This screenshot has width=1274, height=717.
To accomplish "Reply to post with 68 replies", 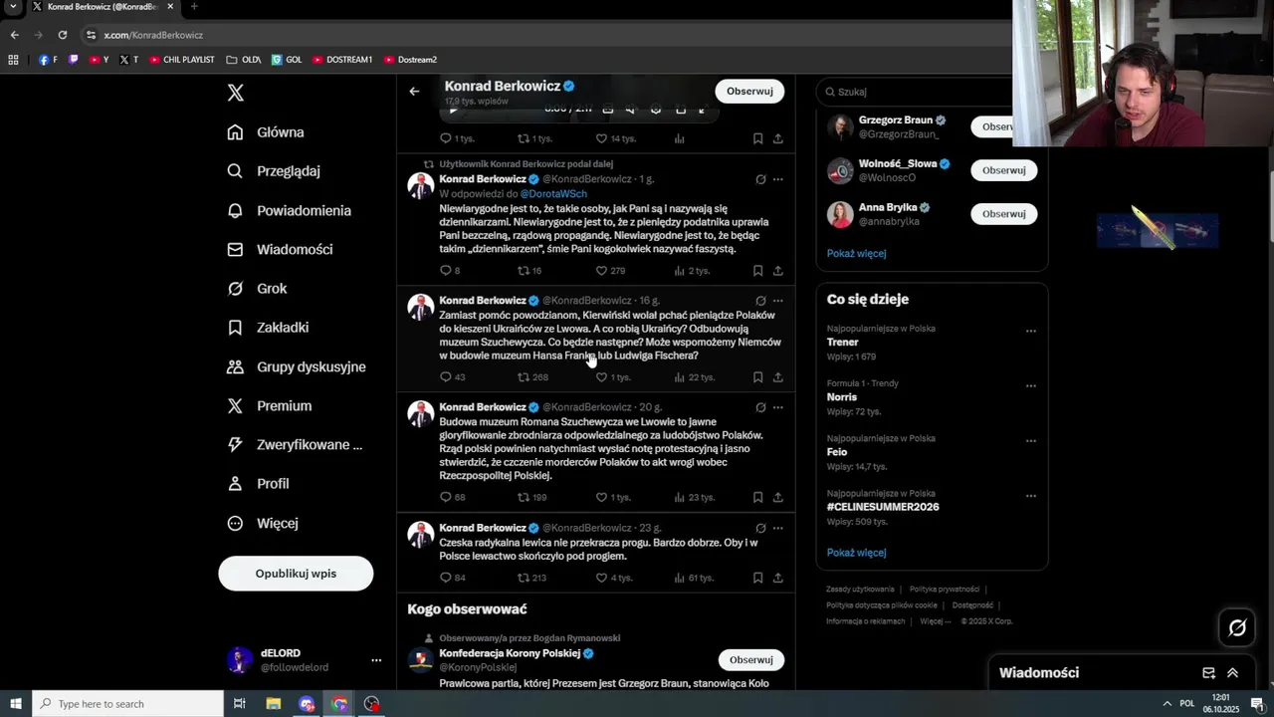I will pos(452,497).
